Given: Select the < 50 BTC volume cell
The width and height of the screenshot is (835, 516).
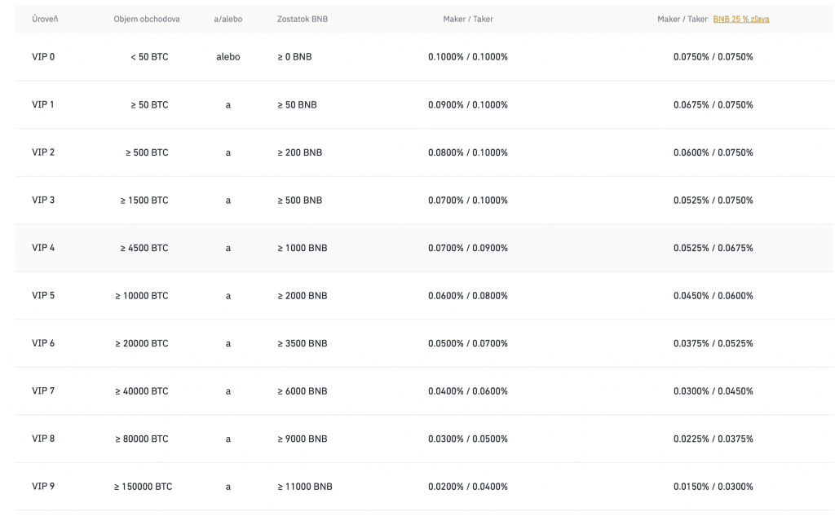Looking at the screenshot, I should point(149,57).
